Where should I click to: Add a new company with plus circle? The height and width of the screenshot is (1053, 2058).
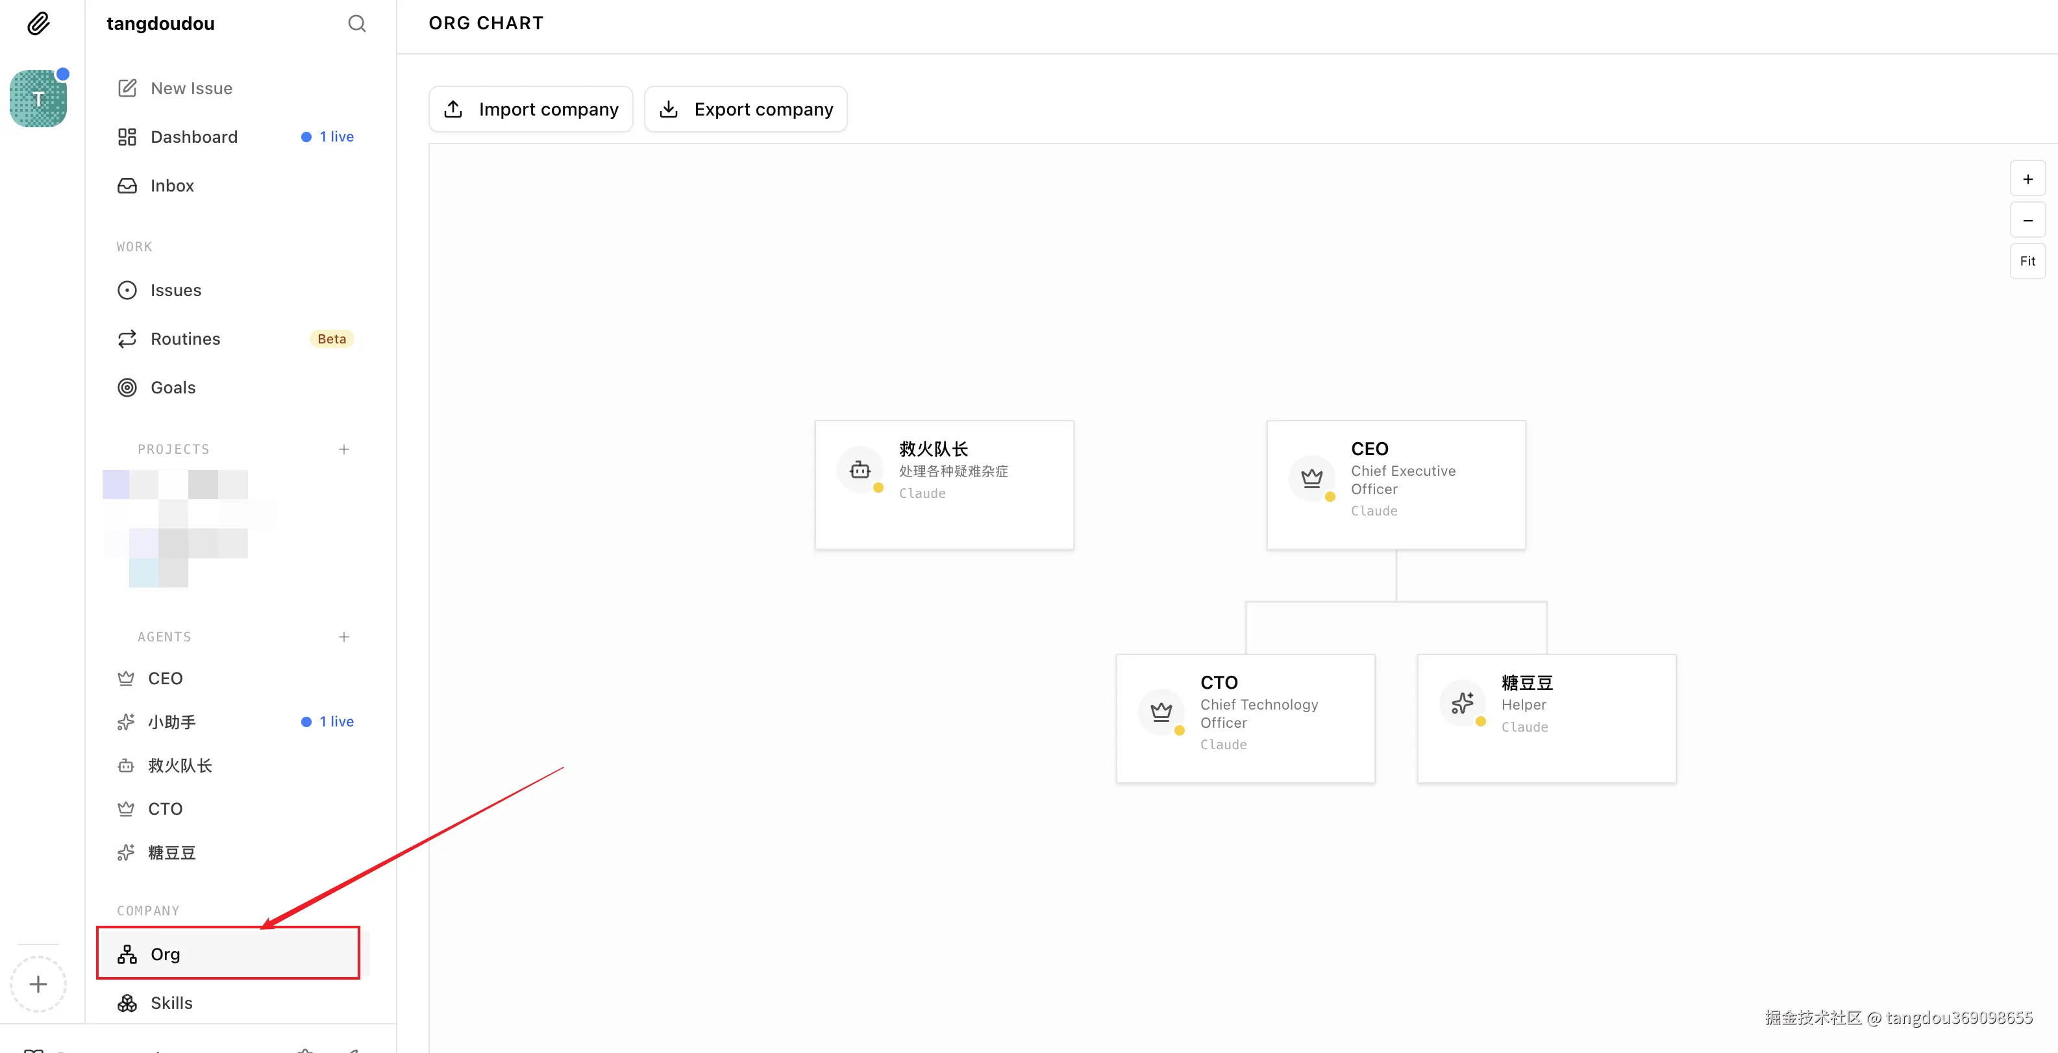(x=38, y=984)
